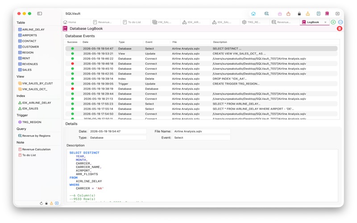This screenshot has height=223, width=357.
Task: Open the Revenue by Regions query
Action: (34, 136)
